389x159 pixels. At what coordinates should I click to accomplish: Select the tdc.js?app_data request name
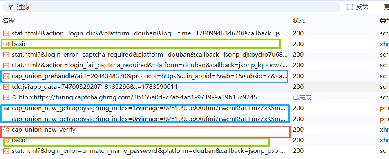[x=94, y=87]
